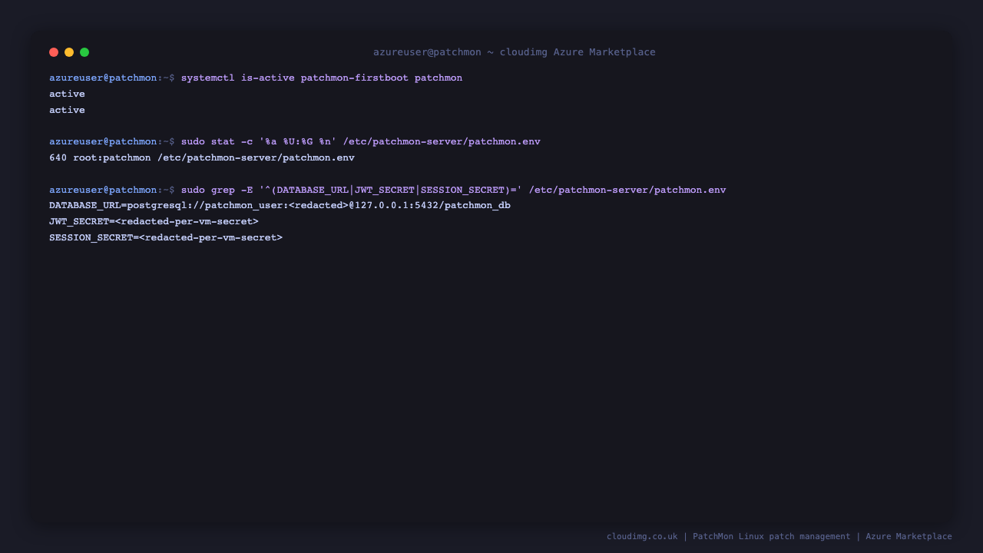The width and height of the screenshot is (983, 553).
Task: Click the JWT_SECRET output line
Action: pyautogui.click(x=154, y=221)
